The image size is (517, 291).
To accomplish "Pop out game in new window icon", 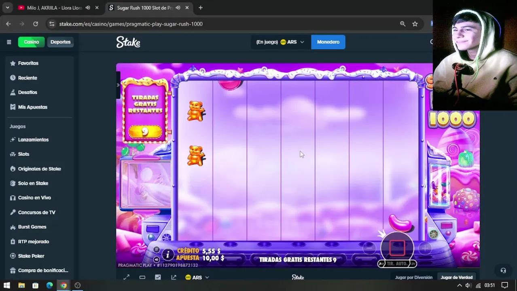I will tap(174, 277).
